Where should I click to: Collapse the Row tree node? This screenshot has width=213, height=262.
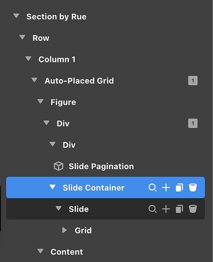click(x=22, y=37)
